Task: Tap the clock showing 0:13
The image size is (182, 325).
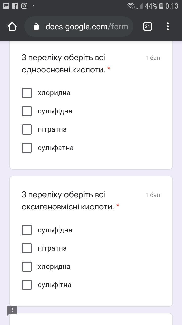Action: [x=172, y=6]
